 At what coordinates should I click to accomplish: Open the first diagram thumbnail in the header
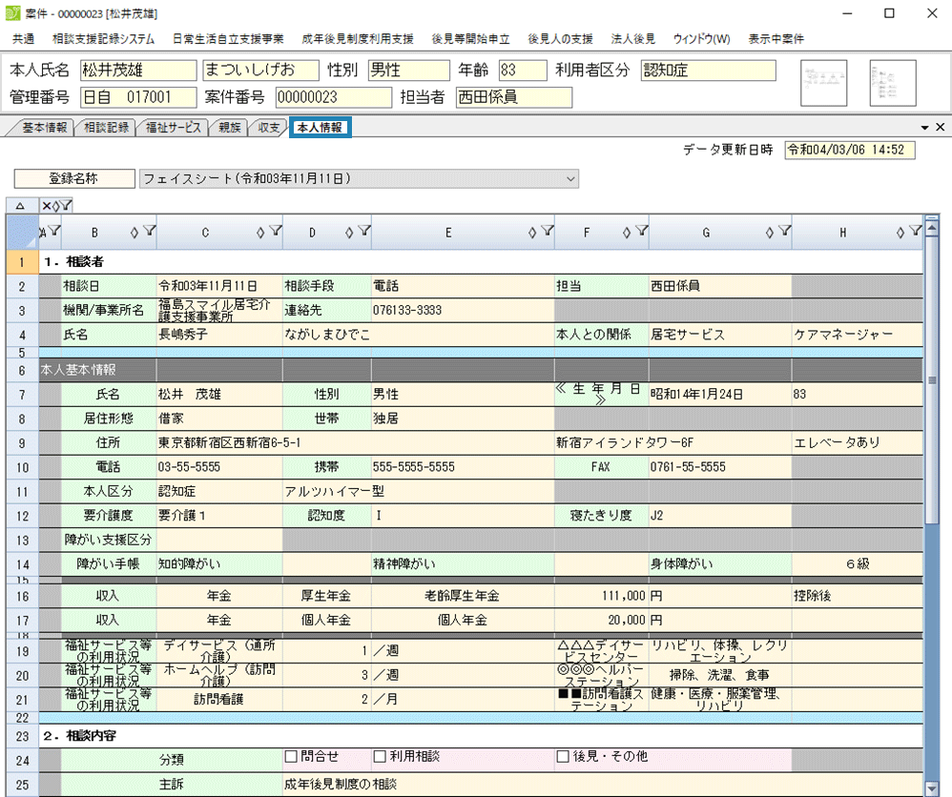tap(823, 83)
